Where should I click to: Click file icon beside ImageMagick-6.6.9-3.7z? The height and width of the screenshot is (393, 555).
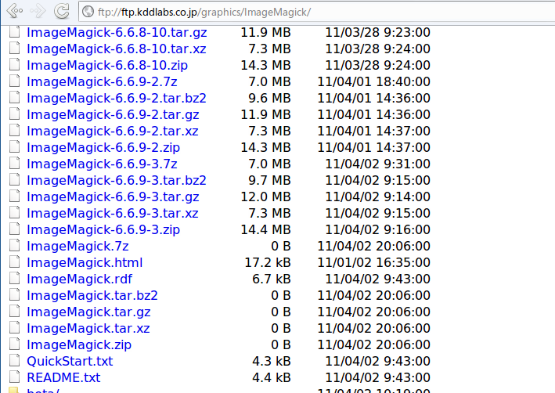(x=15, y=164)
